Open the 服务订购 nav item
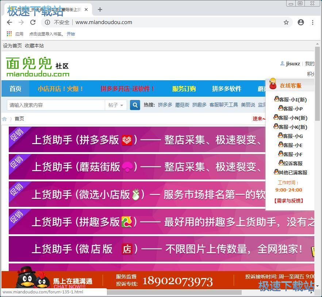This screenshot has height=297, width=322. (184, 89)
